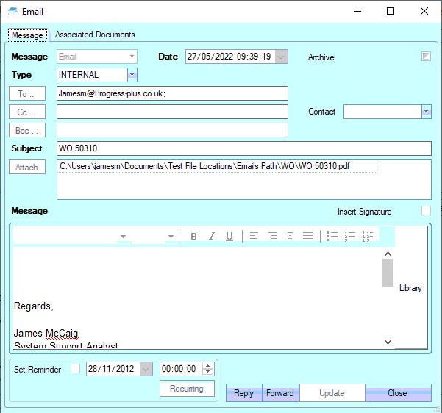Click the message body scrollbar thumb
Image resolution: width=442 pixels, height=413 pixels.
[388, 272]
